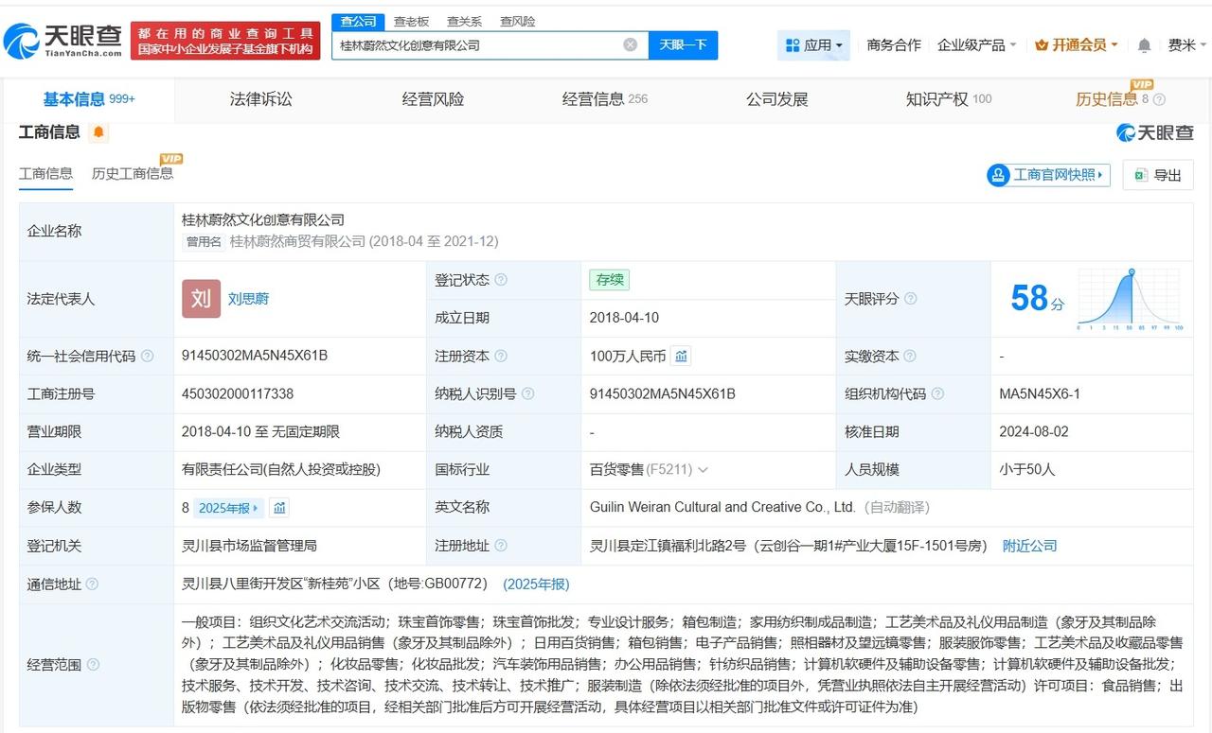Expand the 费米 user account menu
This screenshot has height=733, width=1212.
[1187, 44]
